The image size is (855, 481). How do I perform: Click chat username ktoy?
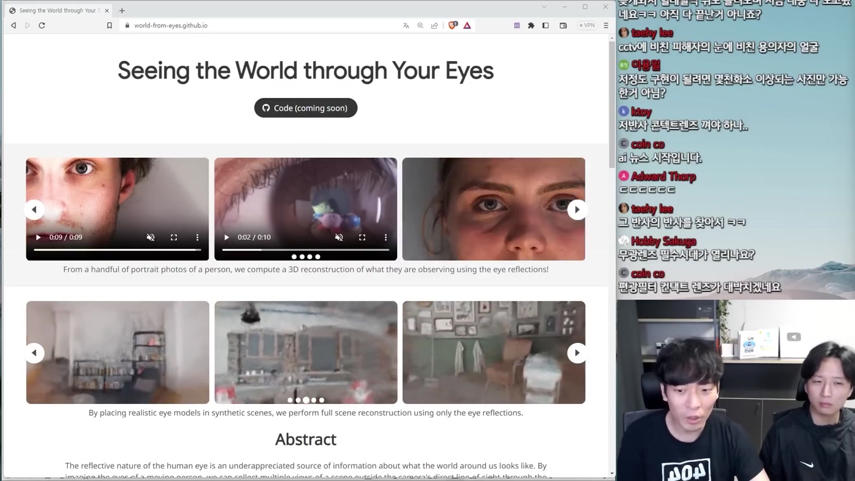tap(641, 112)
